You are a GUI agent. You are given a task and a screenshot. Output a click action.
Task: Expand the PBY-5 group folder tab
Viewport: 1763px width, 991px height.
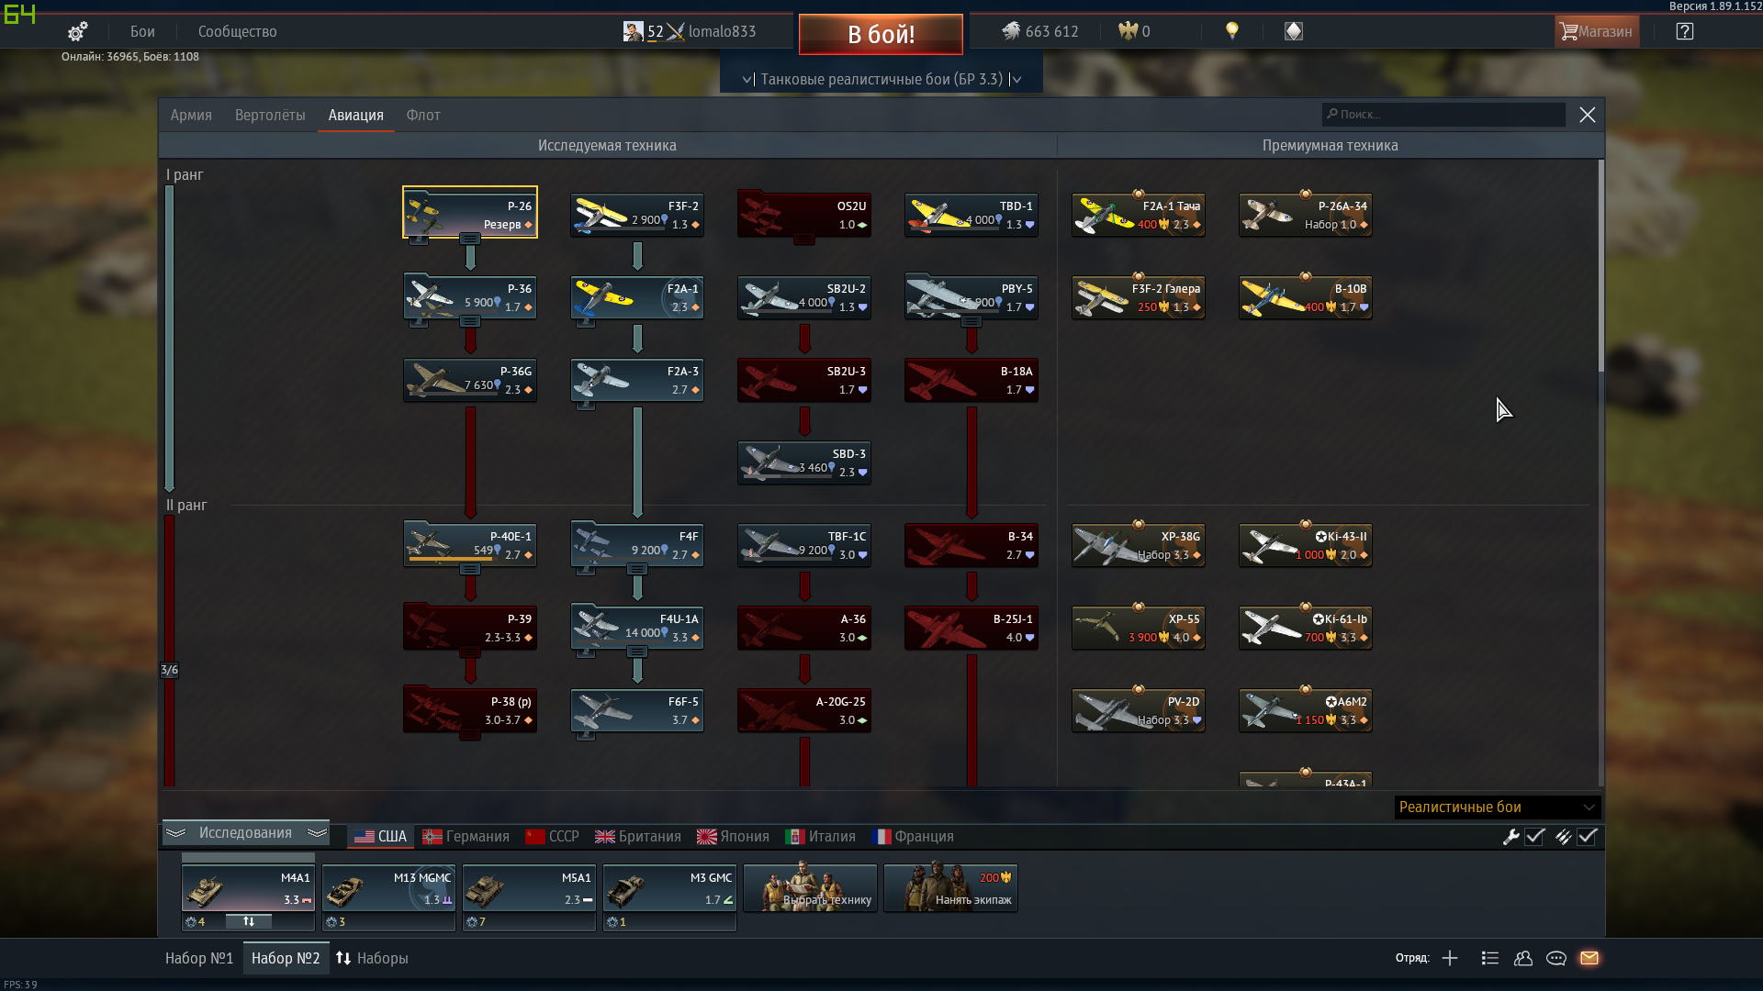pos(971,321)
